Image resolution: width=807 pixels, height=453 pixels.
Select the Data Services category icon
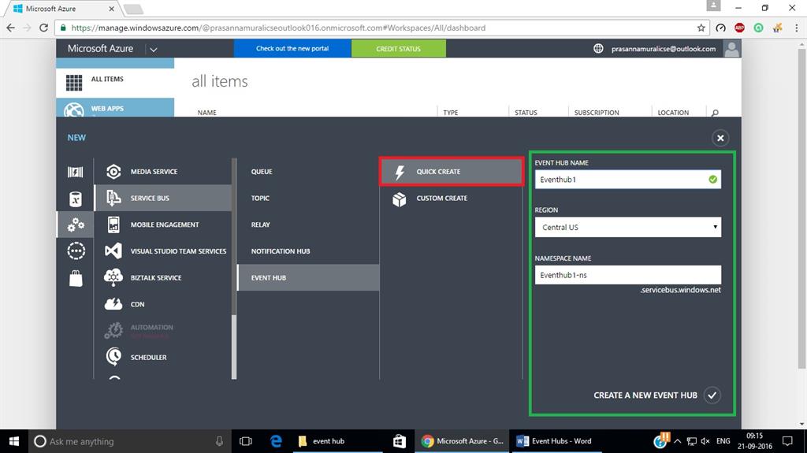(75, 199)
